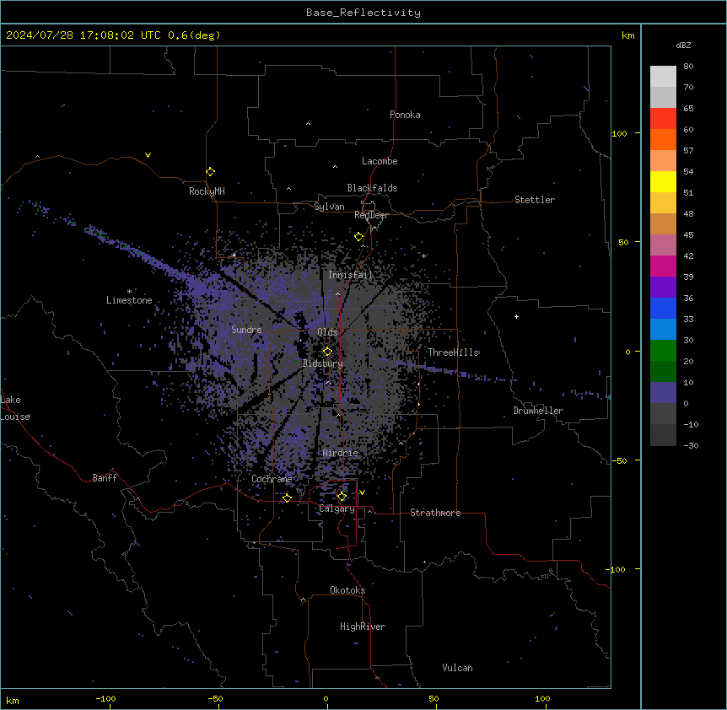Click the Limestone label

click(129, 300)
